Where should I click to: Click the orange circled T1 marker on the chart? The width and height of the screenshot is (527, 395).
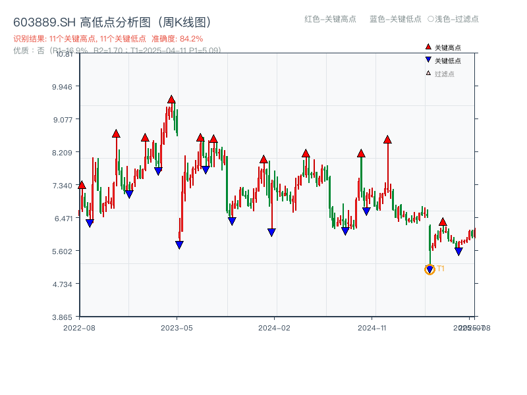click(x=430, y=269)
